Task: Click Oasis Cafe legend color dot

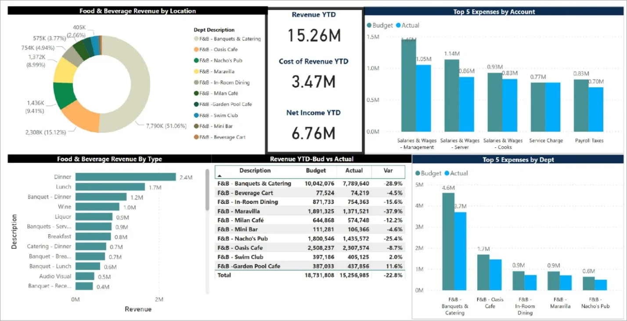Action: 196,50
